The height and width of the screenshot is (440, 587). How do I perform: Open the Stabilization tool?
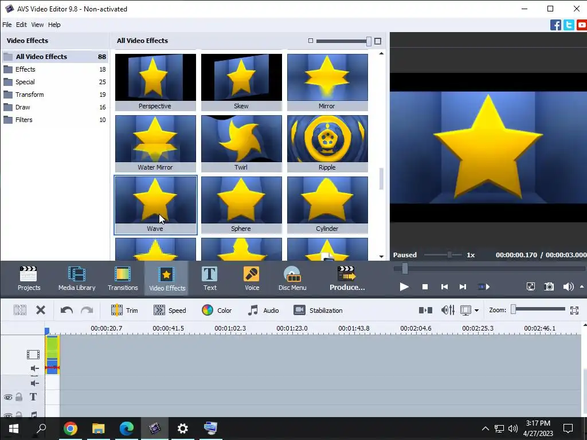click(x=318, y=310)
